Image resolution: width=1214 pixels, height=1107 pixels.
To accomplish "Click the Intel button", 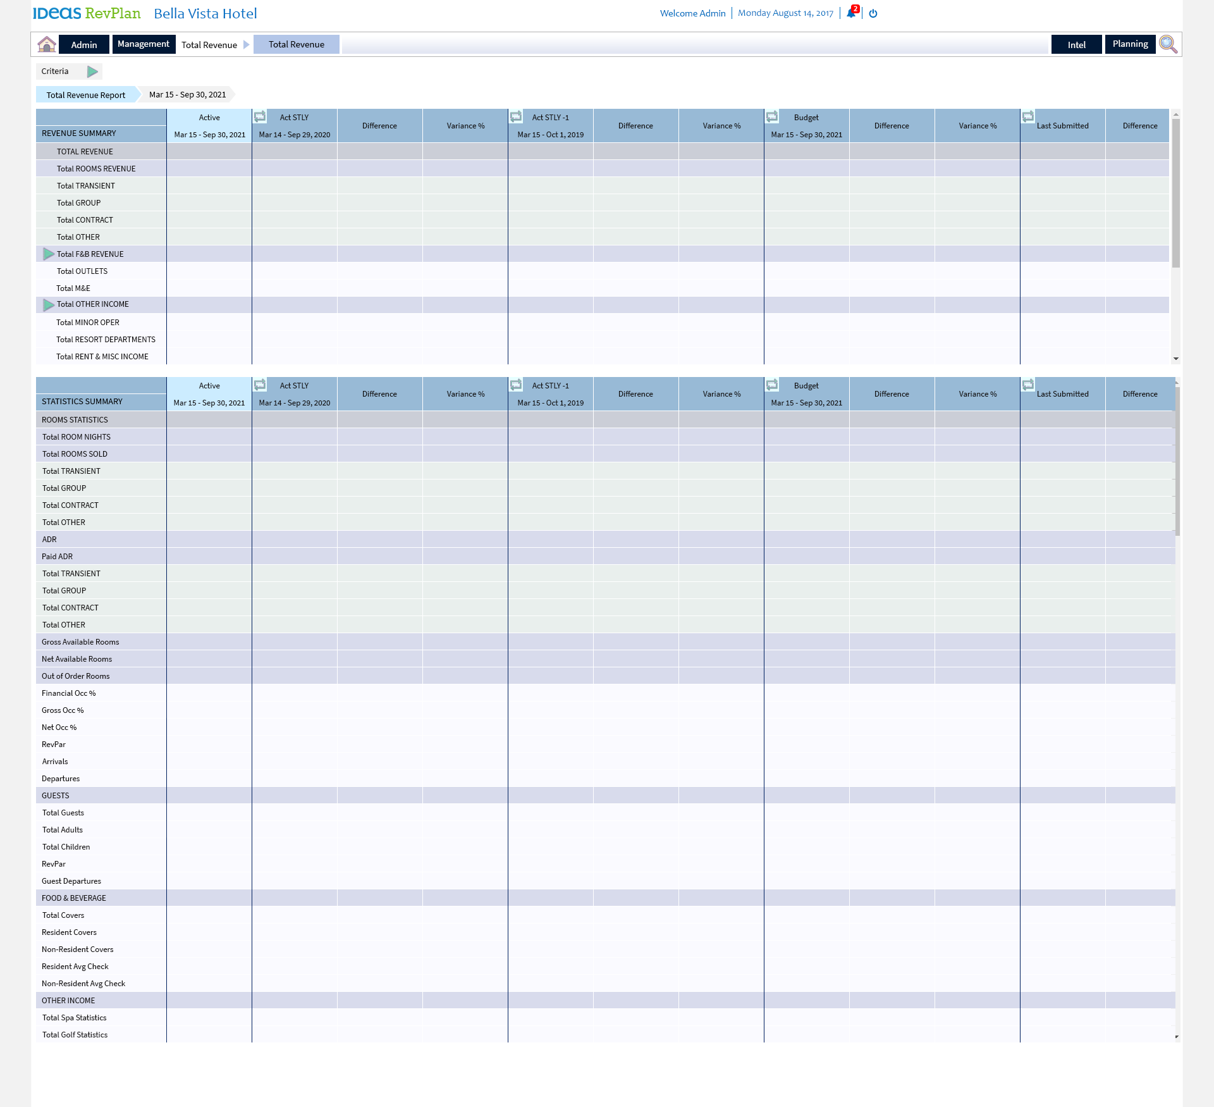I will tap(1076, 45).
